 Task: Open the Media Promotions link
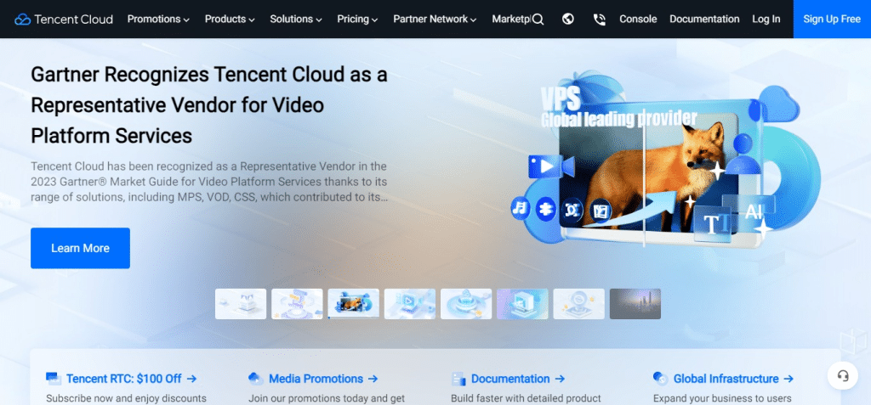[x=323, y=379]
